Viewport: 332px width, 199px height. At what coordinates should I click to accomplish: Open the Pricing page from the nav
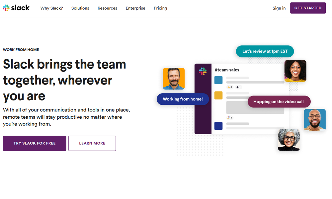[160, 8]
